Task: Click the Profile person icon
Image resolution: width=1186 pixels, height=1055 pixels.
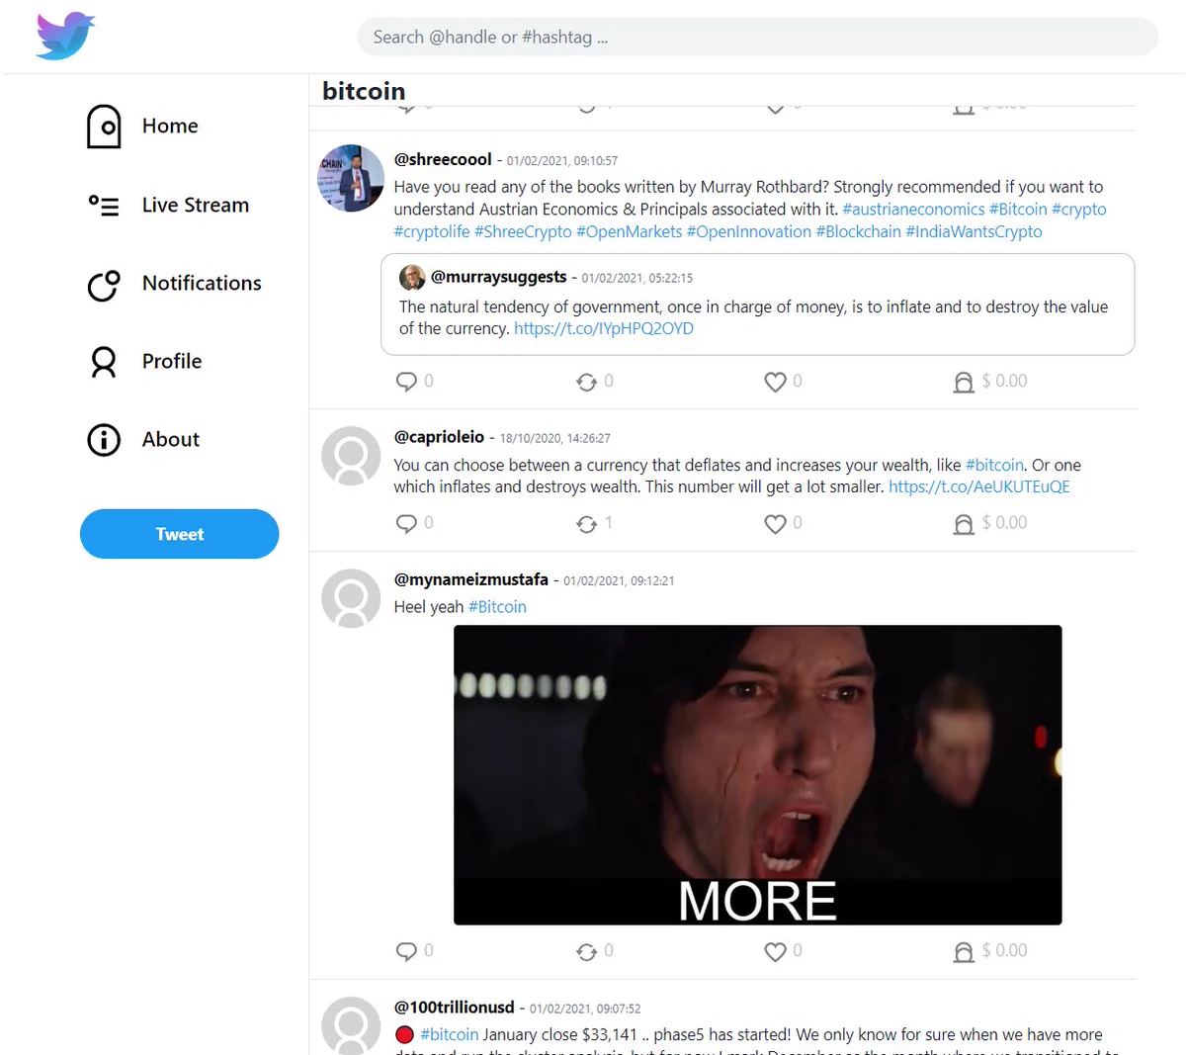Action: [104, 362]
